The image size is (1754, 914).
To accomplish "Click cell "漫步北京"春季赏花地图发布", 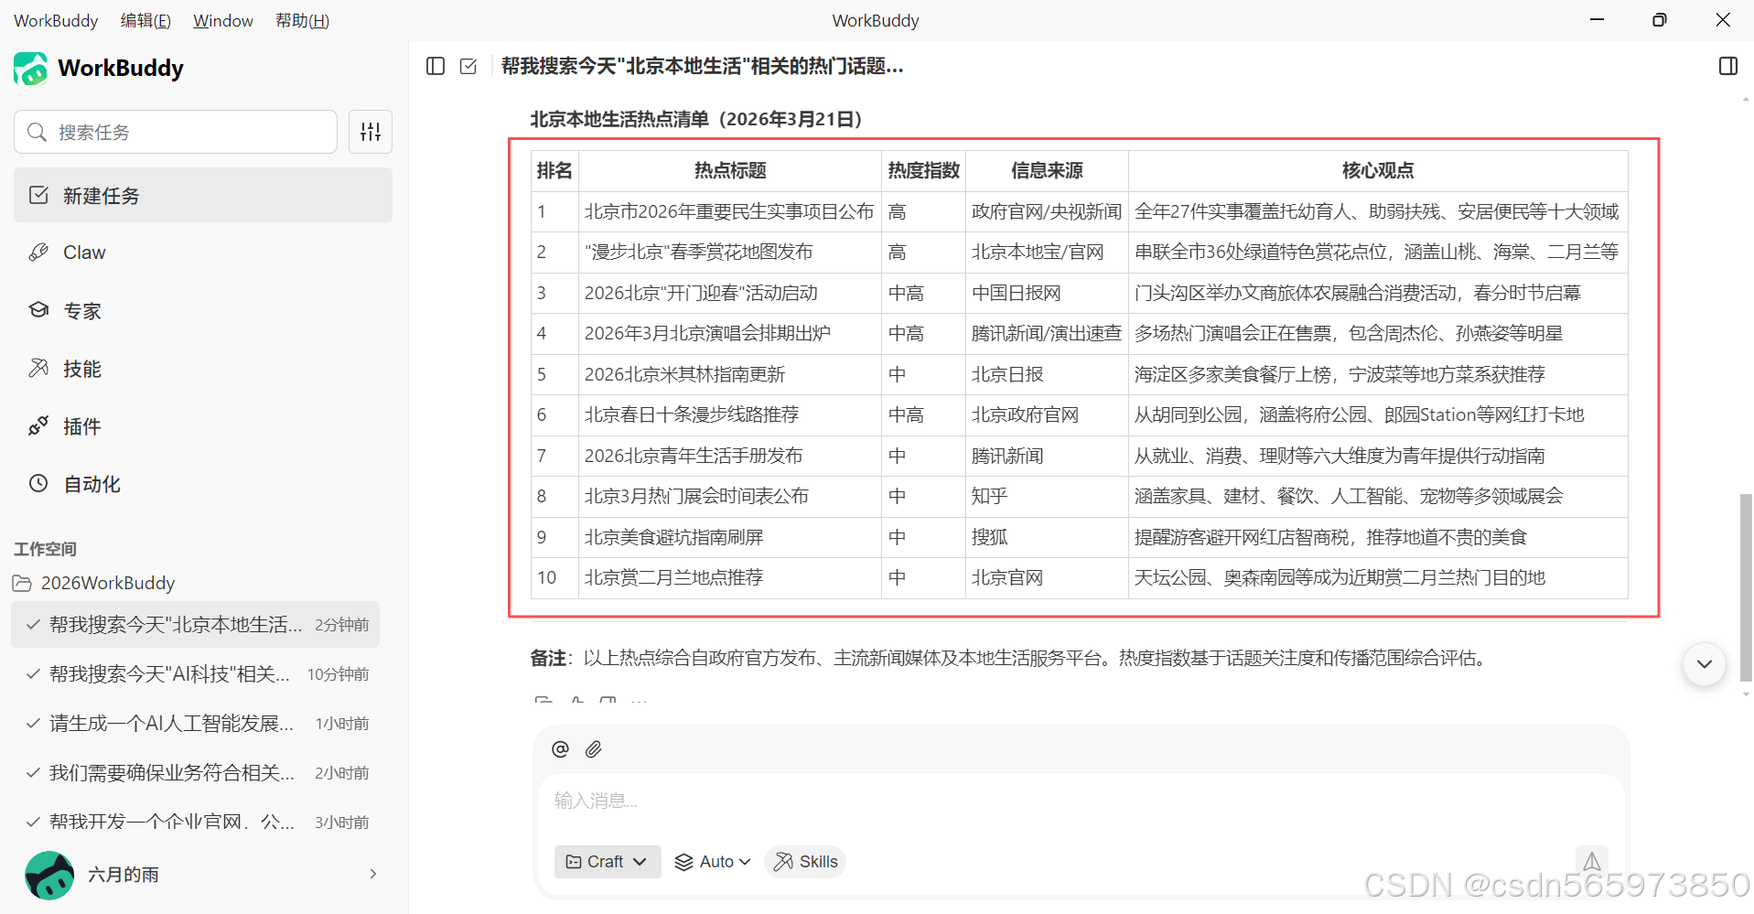I will point(729,252).
